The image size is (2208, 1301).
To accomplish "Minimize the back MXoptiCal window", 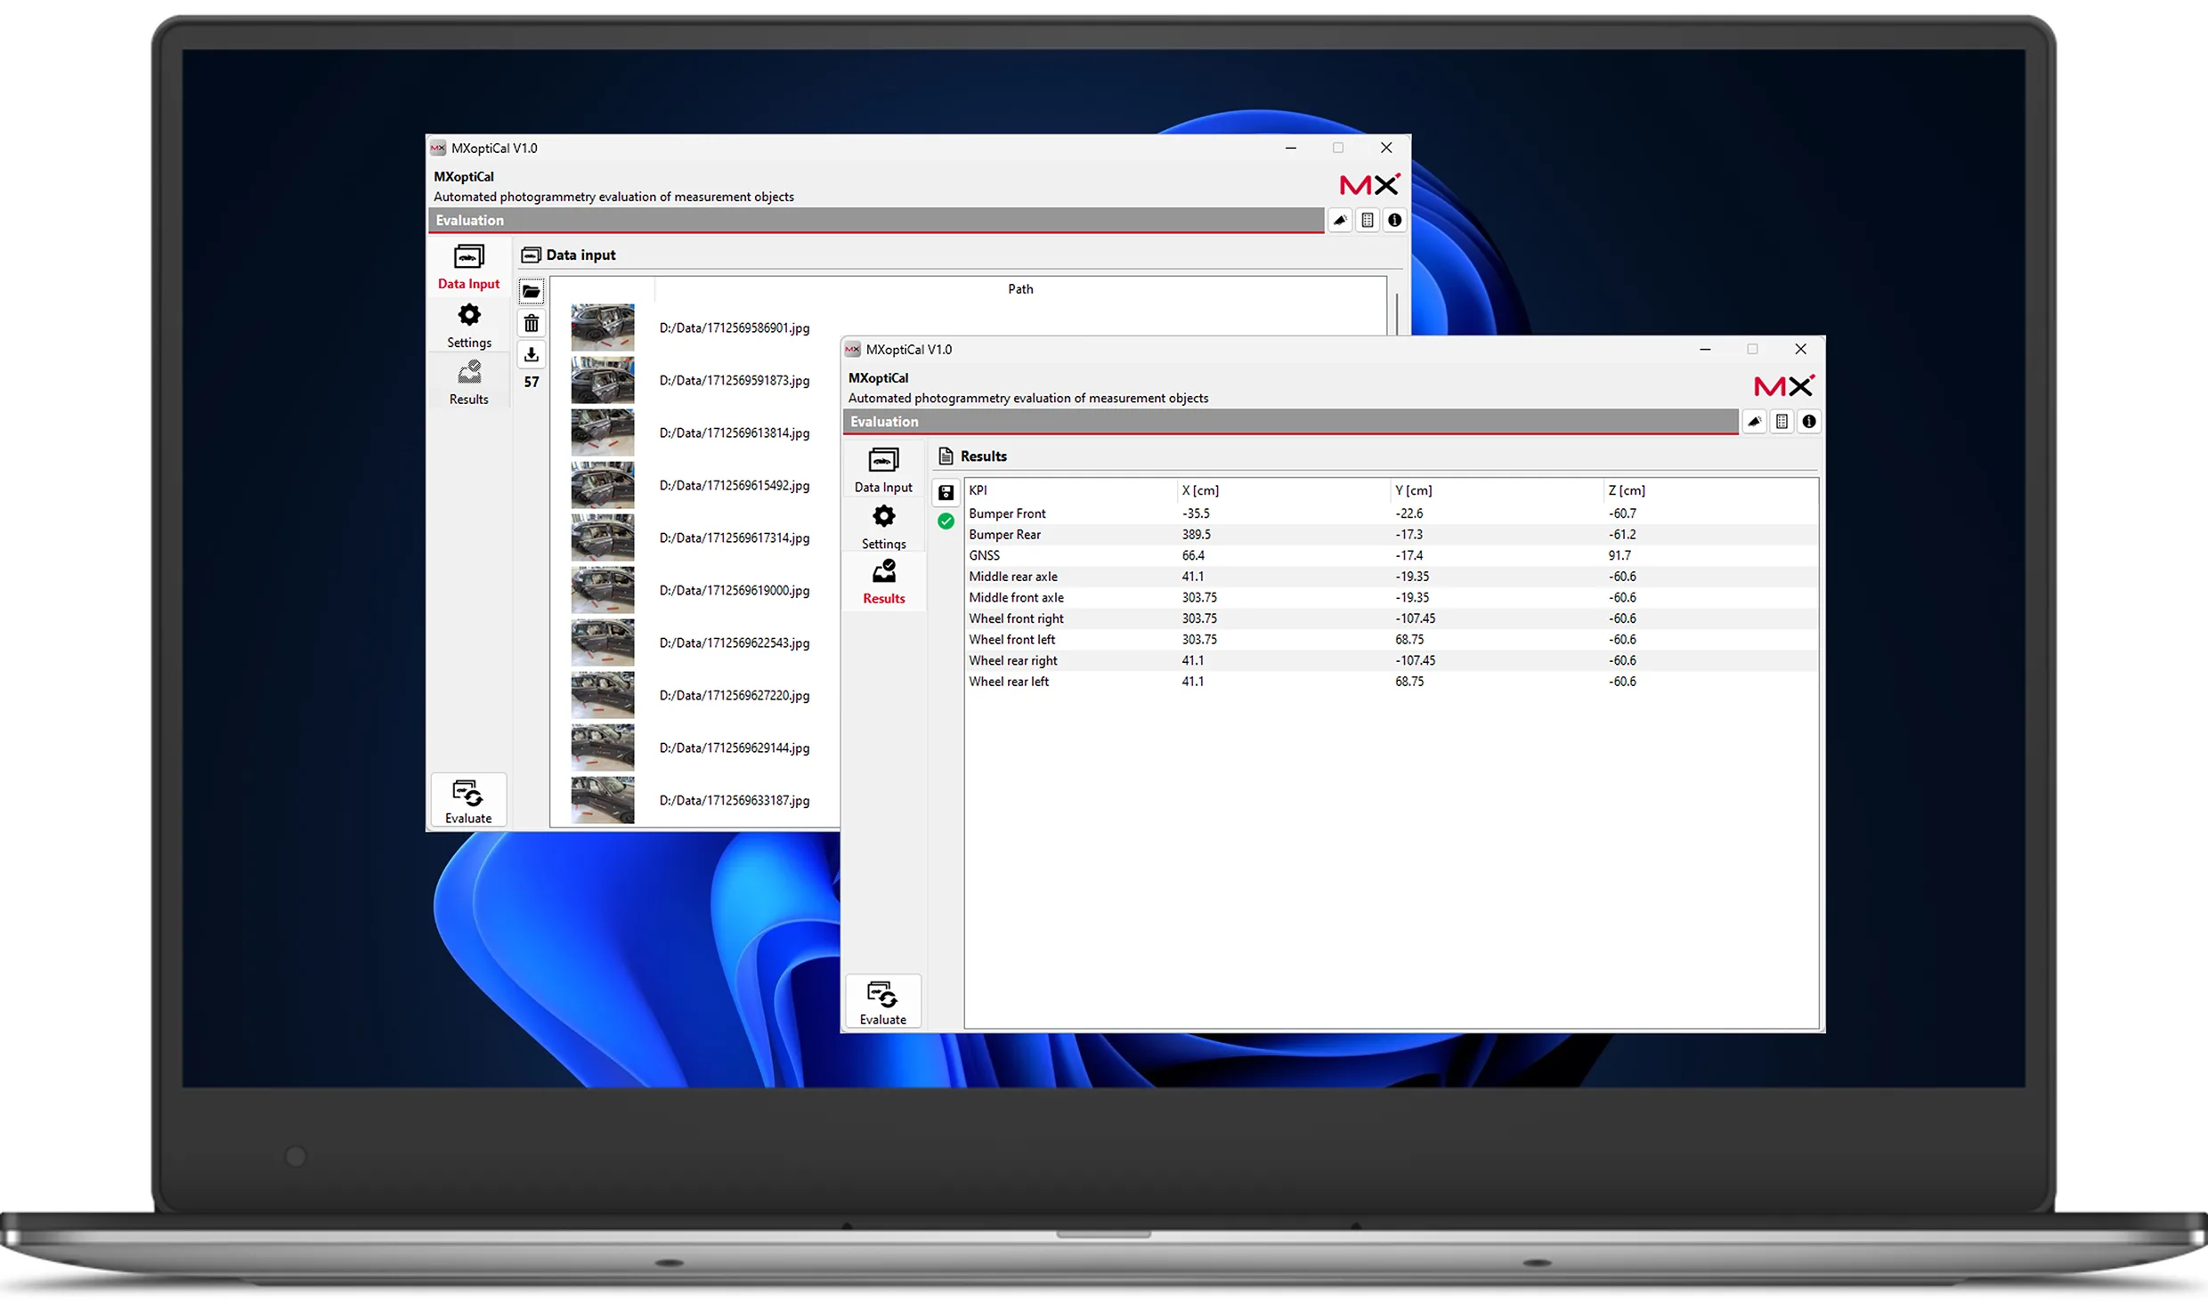I will pyautogui.click(x=1291, y=148).
